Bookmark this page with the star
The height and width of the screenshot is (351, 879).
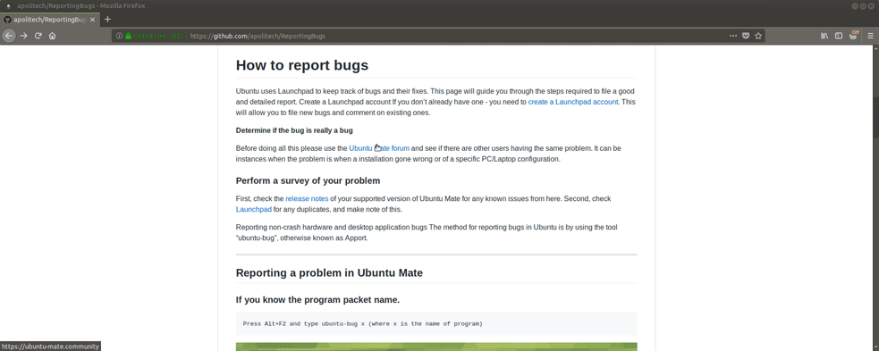tap(758, 36)
